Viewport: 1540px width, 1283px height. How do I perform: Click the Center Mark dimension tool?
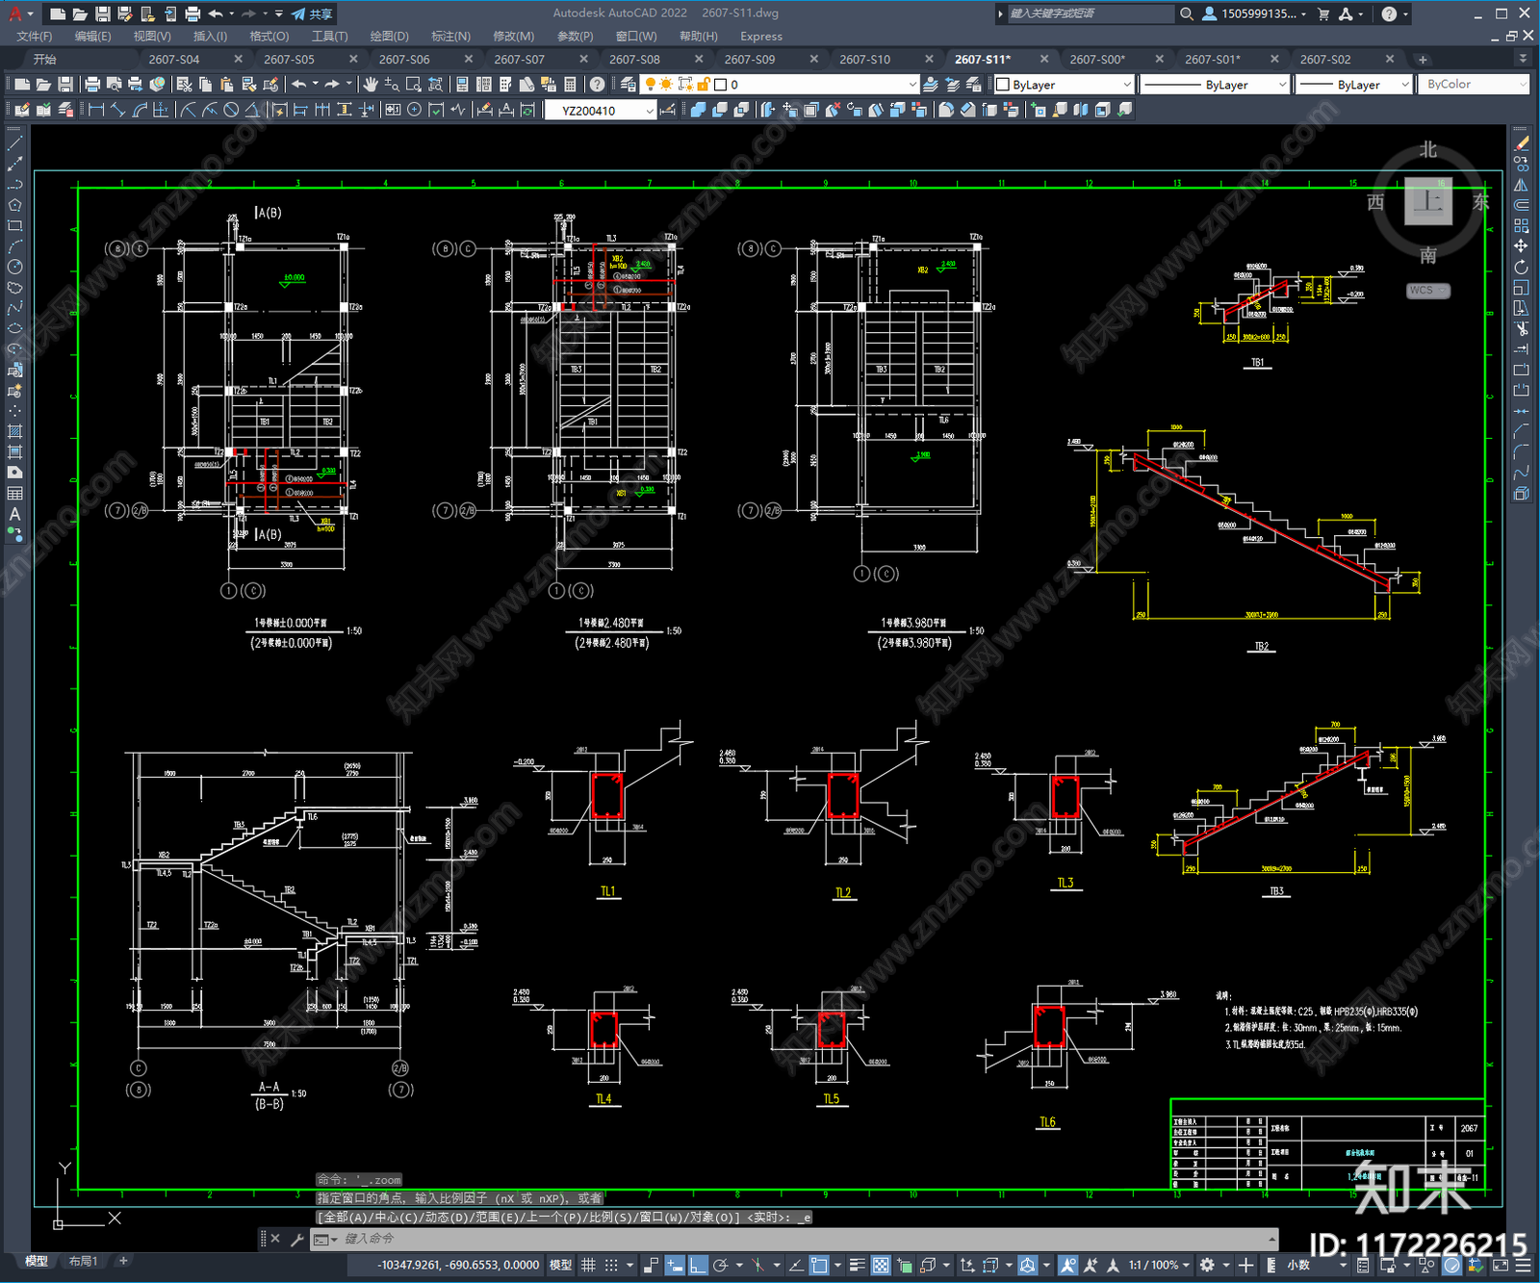pyautogui.click(x=414, y=110)
